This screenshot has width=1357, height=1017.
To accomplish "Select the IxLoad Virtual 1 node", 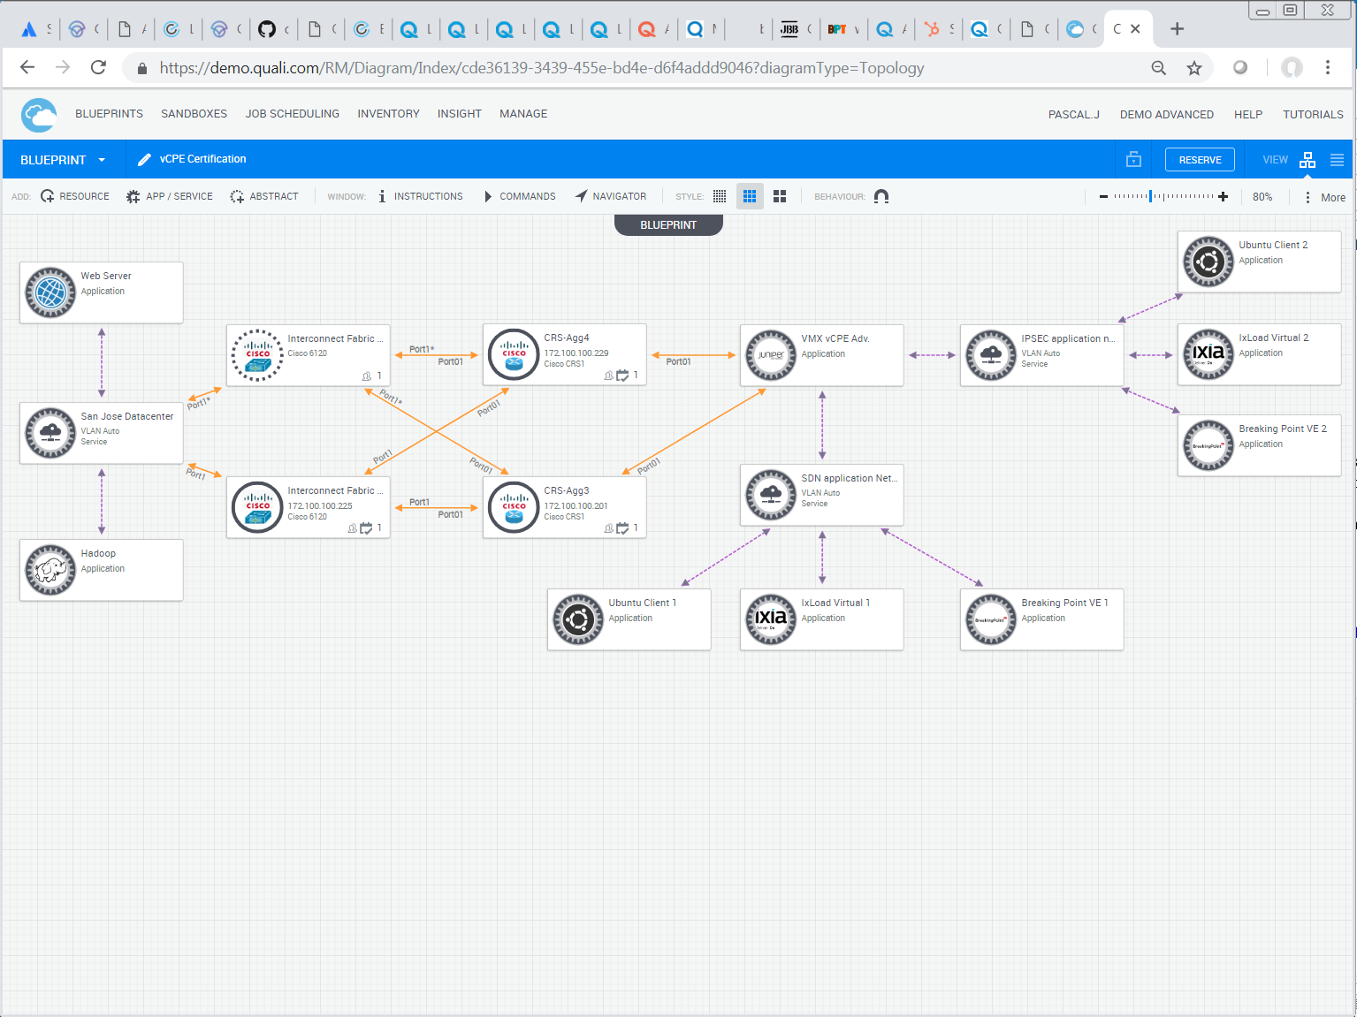I will tap(822, 619).
